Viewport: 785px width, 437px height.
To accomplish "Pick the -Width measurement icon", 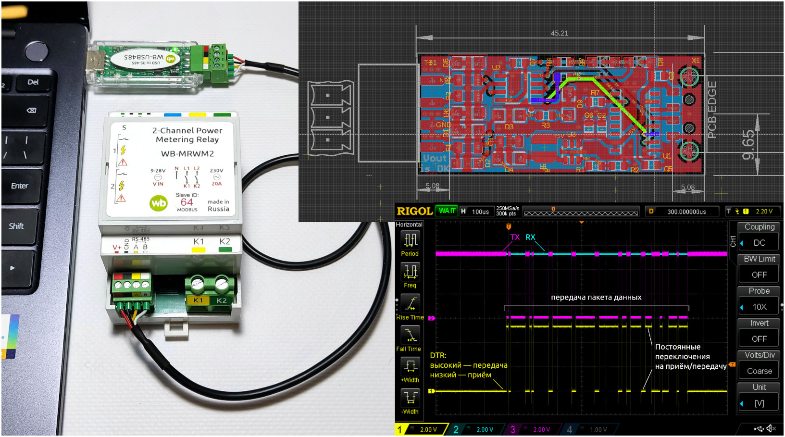I will click(410, 398).
